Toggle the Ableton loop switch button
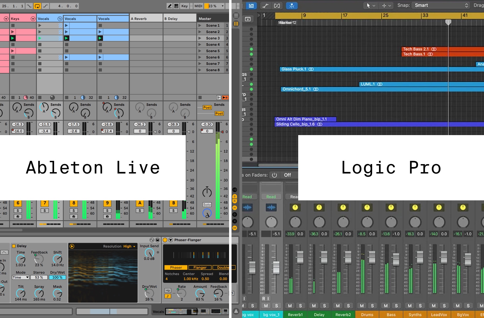Screen dimensions: 484x318 click(x=37, y=6)
